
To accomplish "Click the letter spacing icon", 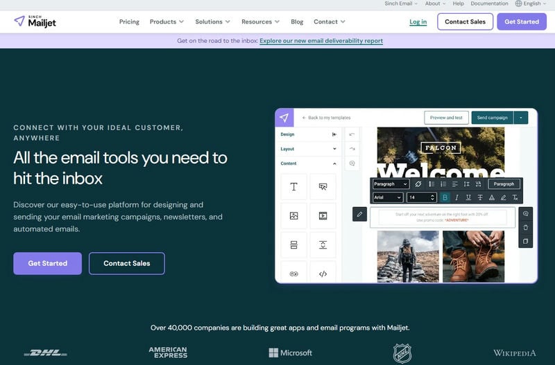I will tap(478, 184).
